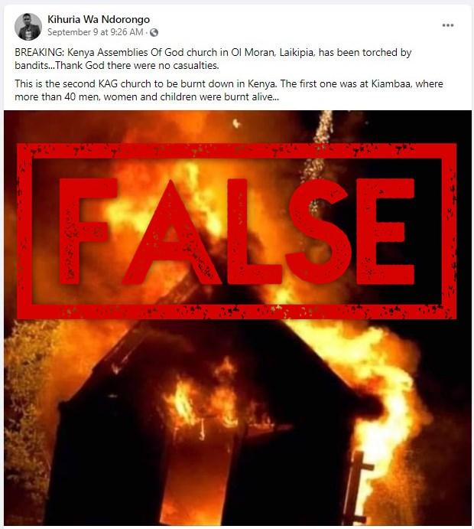Click the word BREAKING in the post
This screenshot has width=474, height=529.
point(38,53)
